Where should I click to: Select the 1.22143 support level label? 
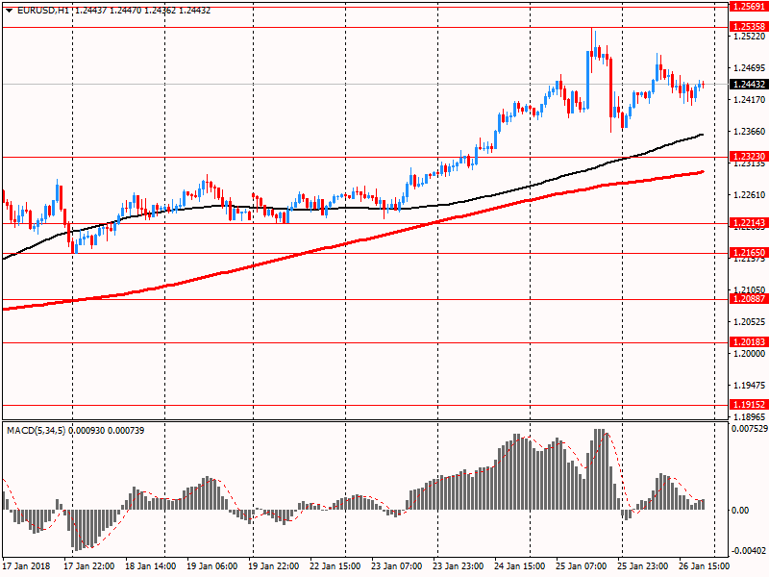pos(749,223)
